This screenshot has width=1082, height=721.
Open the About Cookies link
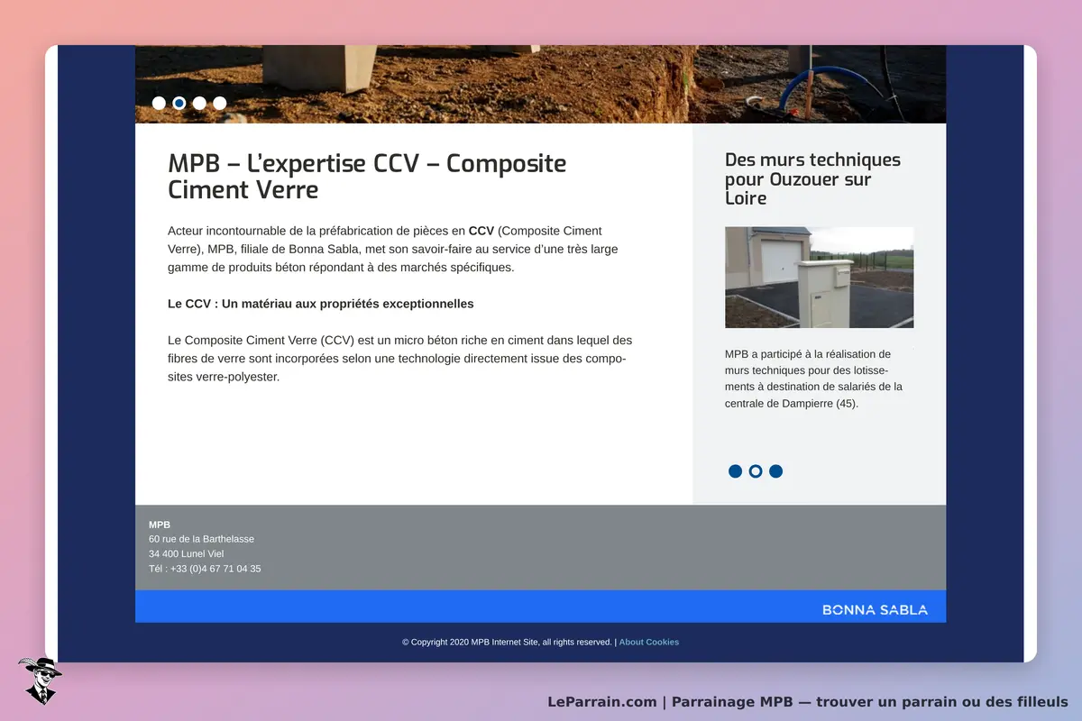tap(649, 642)
